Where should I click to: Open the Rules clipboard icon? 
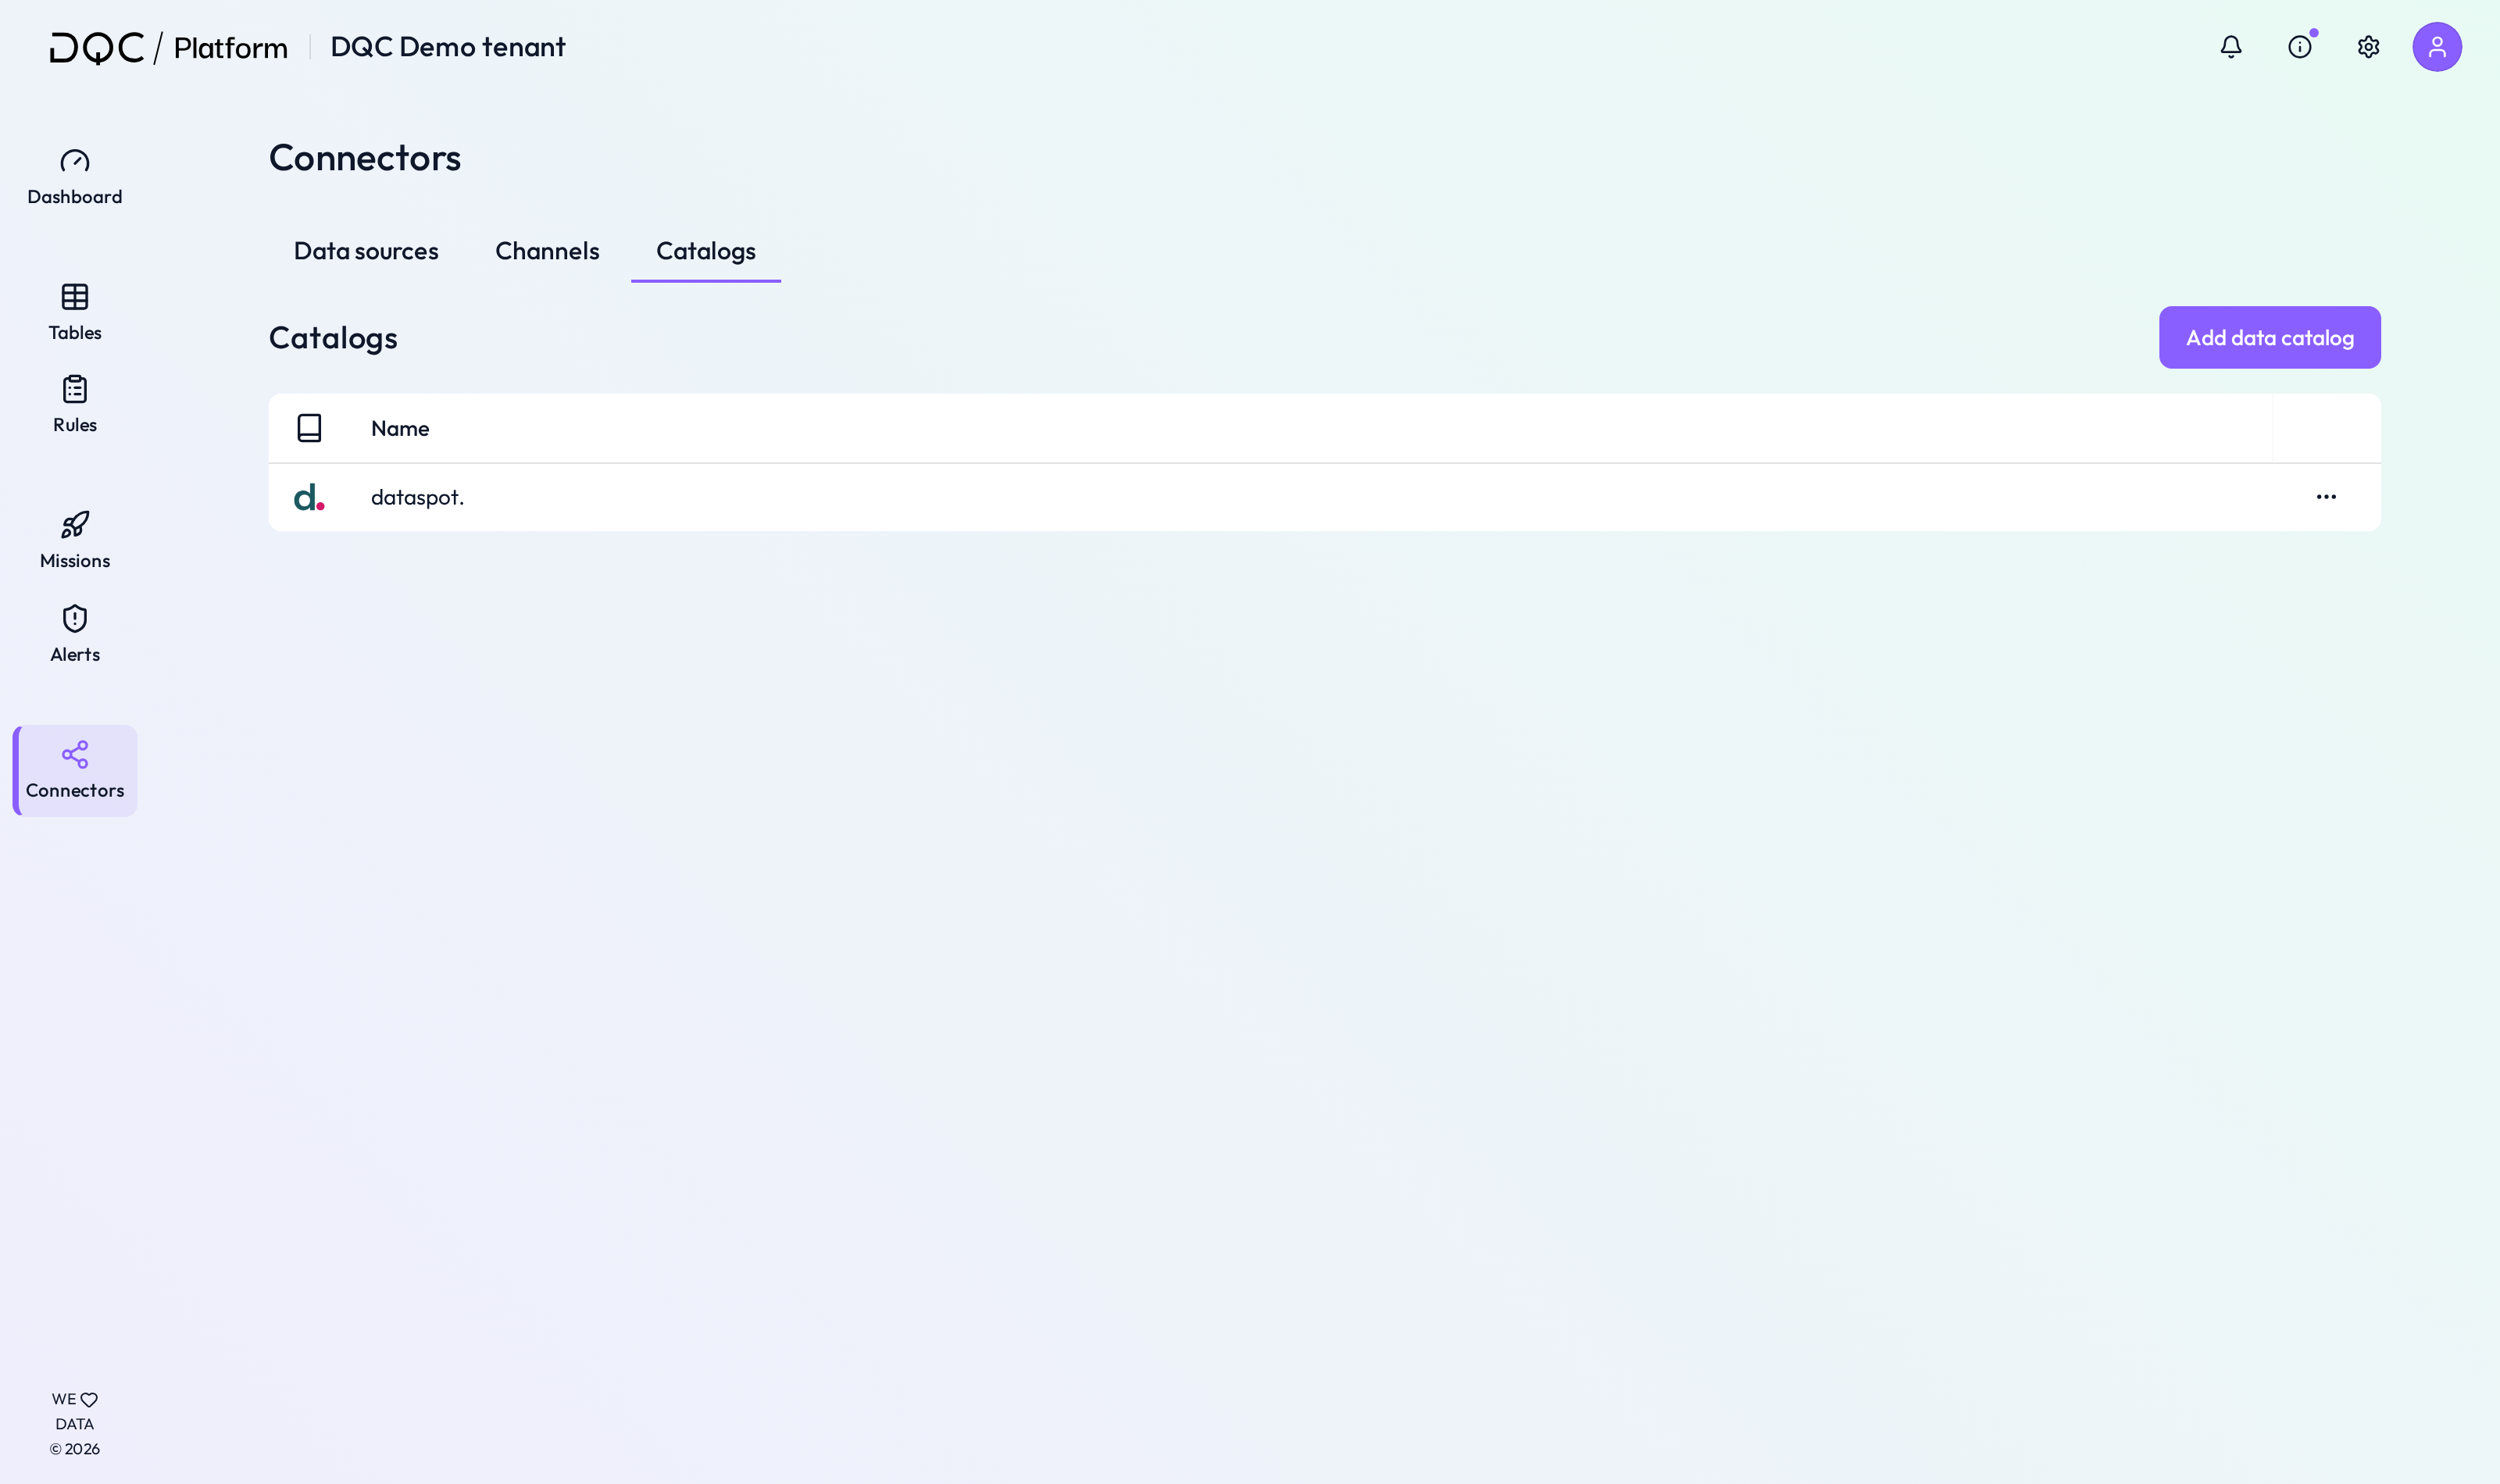coord(75,389)
